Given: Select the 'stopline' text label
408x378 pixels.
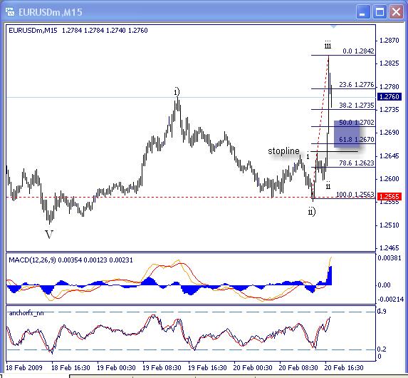Looking at the screenshot, I should pyautogui.click(x=283, y=150).
